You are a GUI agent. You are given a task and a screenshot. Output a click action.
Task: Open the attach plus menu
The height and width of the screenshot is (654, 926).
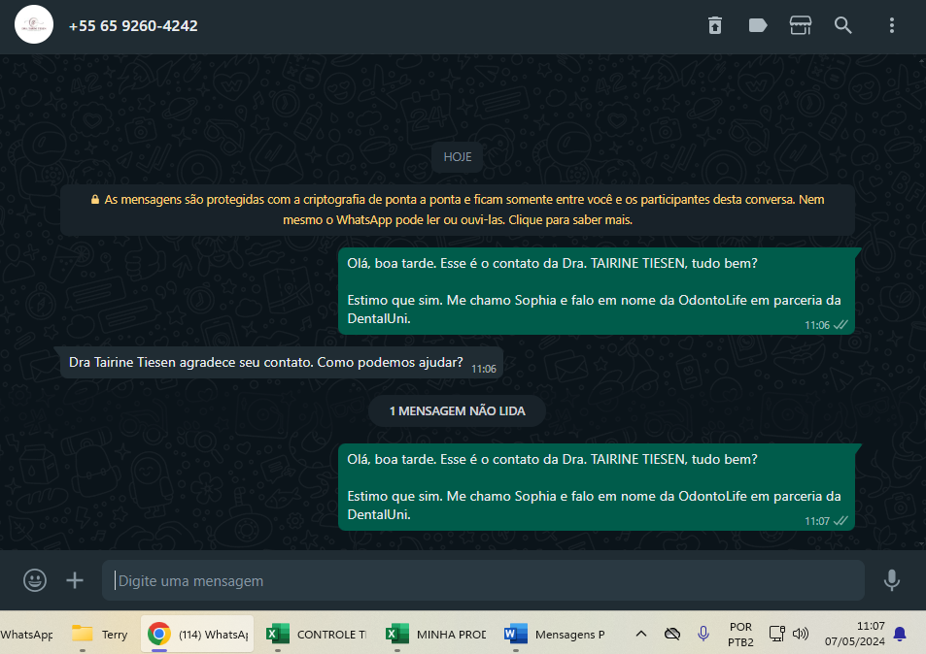pos(75,580)
